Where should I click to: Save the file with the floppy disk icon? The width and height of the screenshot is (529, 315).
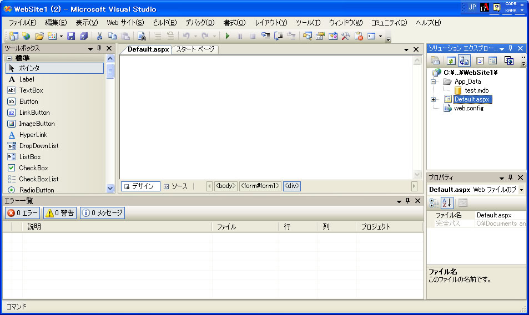click(x=71, y=35)
